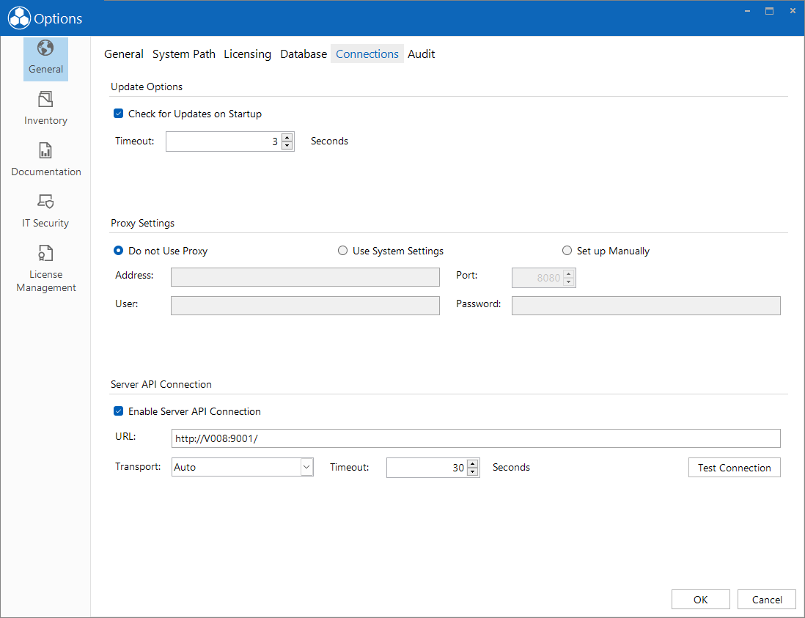Image resolution: width=805 pixels, height=618 pixels.
Task: Switch to the General tab
Action: (x=124, y=54)
